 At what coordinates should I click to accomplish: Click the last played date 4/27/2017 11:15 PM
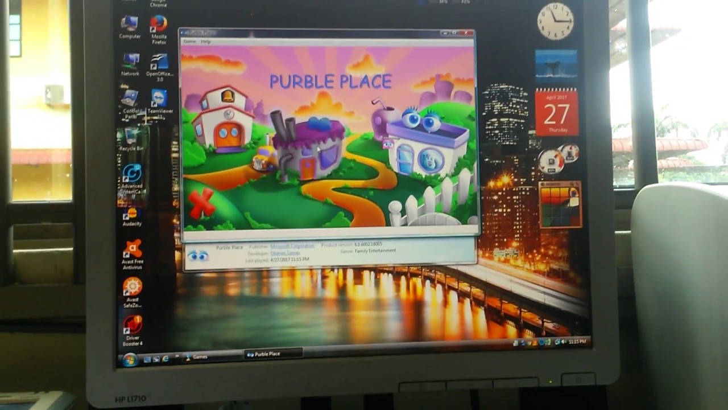click(x=290, y=259)
